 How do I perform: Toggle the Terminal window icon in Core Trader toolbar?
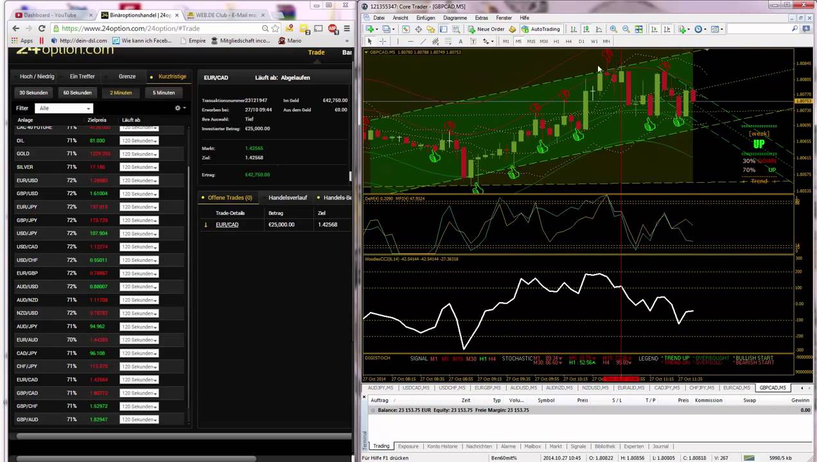pyautogui.click(x=443, y=29)
